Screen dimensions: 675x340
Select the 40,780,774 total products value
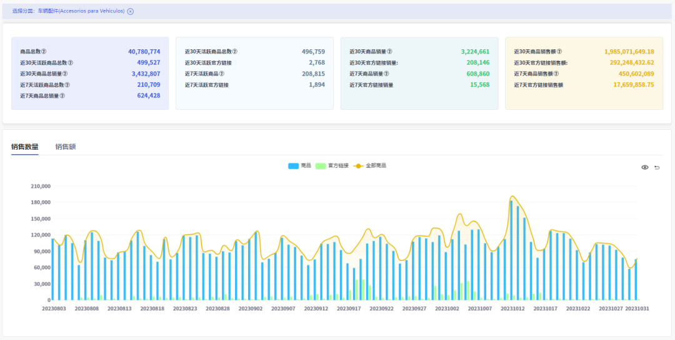(x=144, y=52)
